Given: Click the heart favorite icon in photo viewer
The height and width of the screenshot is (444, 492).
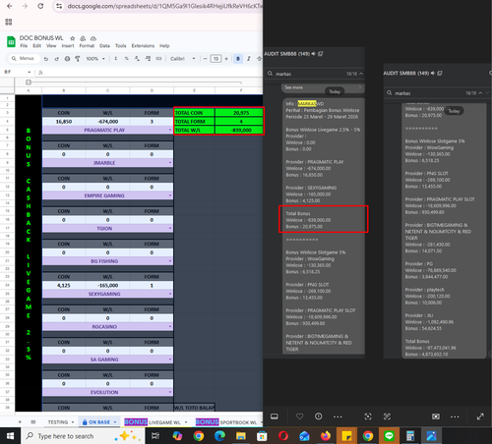Looking at the screenshot, I should (x=299, y=416).
